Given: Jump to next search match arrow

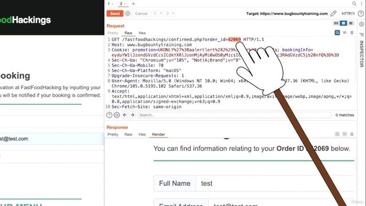Looking at the screenshot, I should (132, 115).
